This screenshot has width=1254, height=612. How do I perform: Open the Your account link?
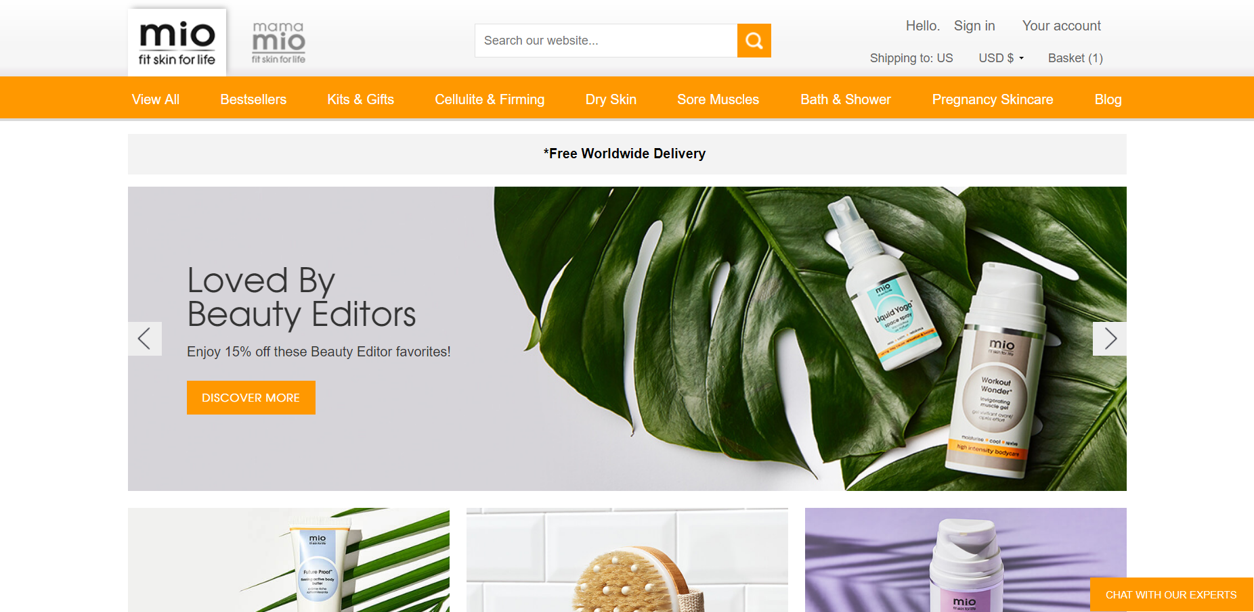[x=1062, y=26]
